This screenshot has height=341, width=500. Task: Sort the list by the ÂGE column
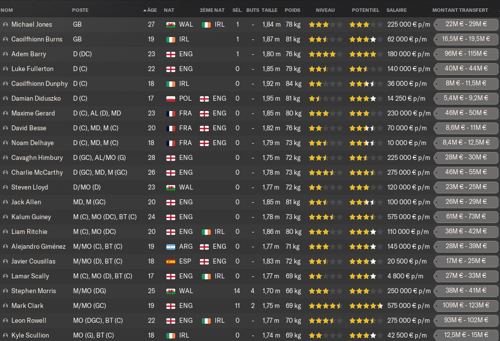tap(150, 10)
